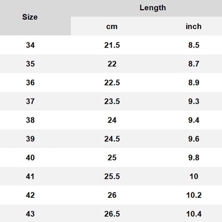
Task: Select size 39 row label
Action: (30, 139)
